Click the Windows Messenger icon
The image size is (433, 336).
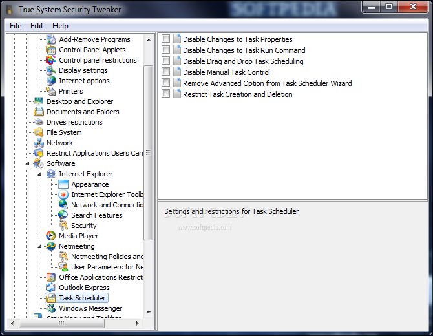[x=51, y=308]
